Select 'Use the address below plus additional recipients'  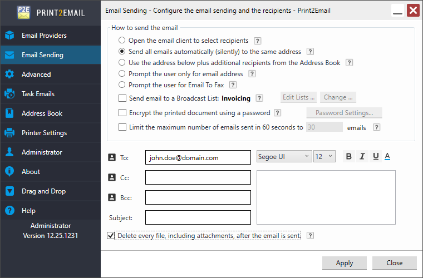coord(122,62)
